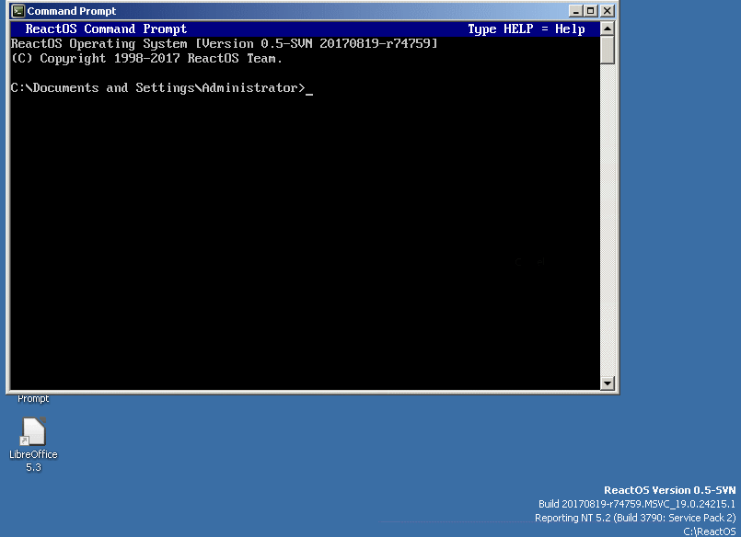Click the 'ReactOS Command Prompt' header text

coord(106,29)
